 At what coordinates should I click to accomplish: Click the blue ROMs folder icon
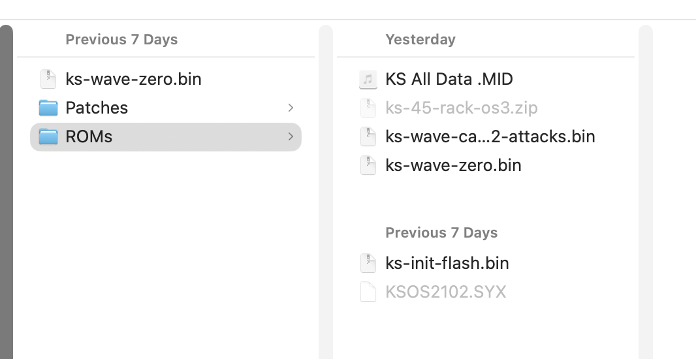(48, 136)
